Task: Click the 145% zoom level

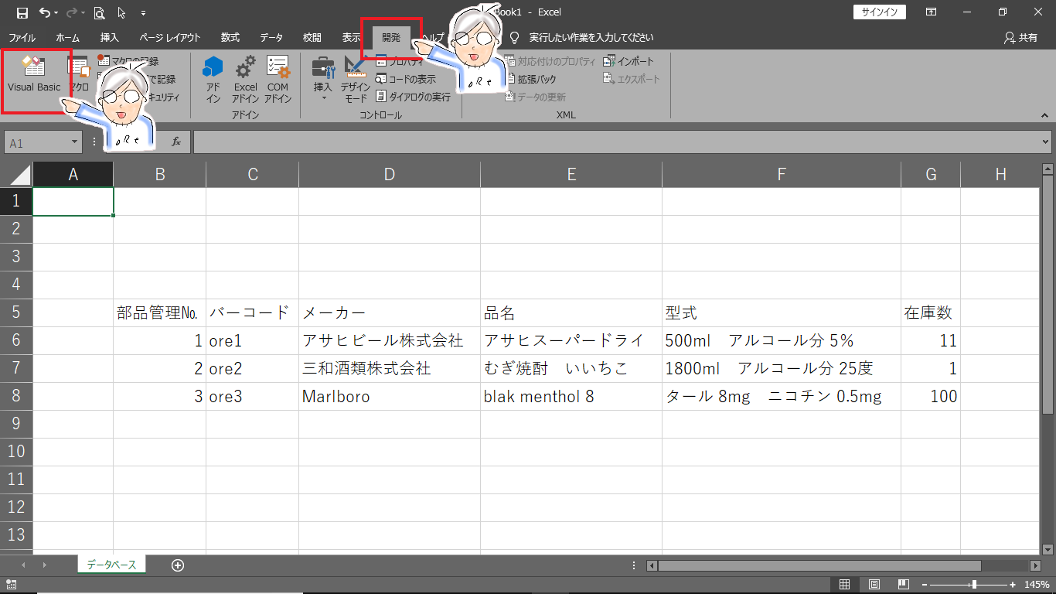Action: (1037, 585)
